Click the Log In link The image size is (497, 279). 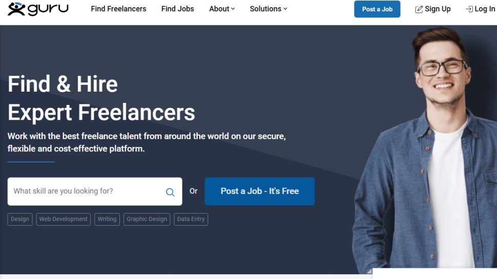click(x=485, y=9)
